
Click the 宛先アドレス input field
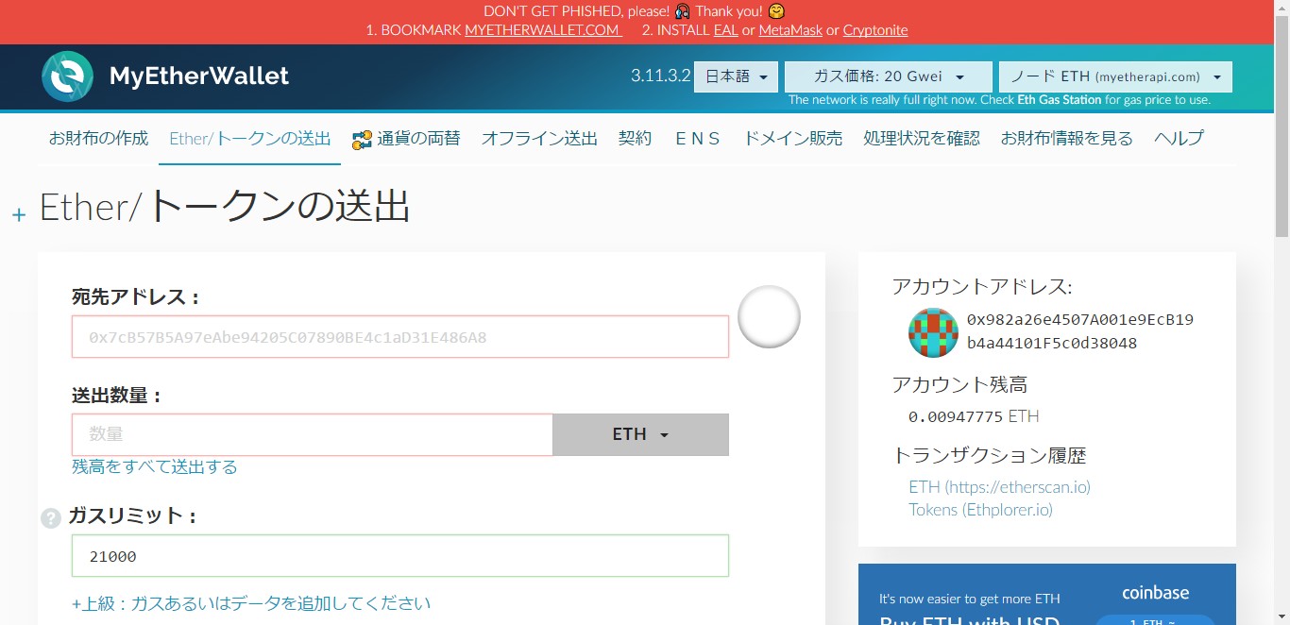400,337
